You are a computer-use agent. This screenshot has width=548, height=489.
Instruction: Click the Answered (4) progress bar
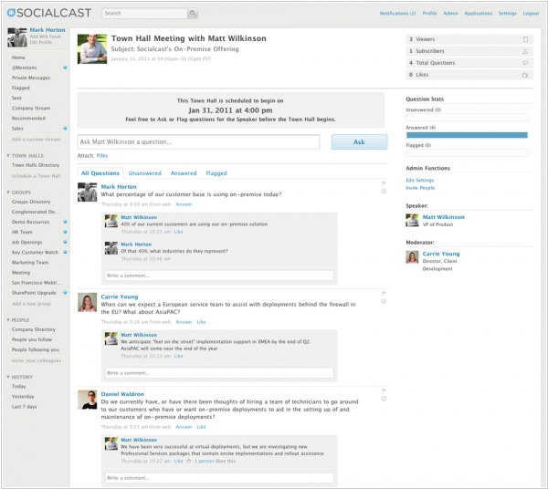[467, 135]
